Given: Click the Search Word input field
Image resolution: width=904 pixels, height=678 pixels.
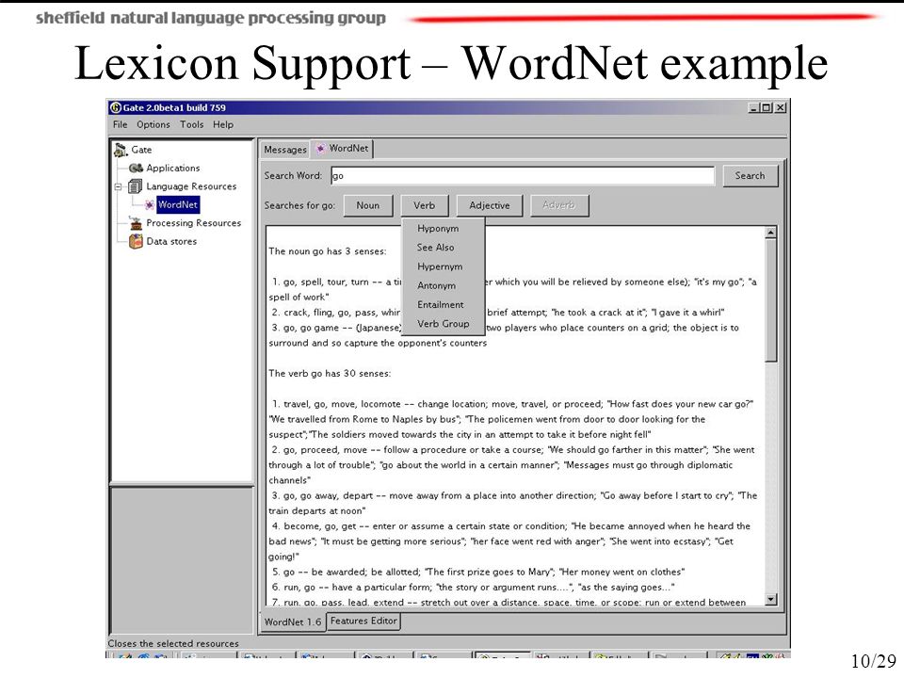Looking at the screenshot, I should (523, 176).
